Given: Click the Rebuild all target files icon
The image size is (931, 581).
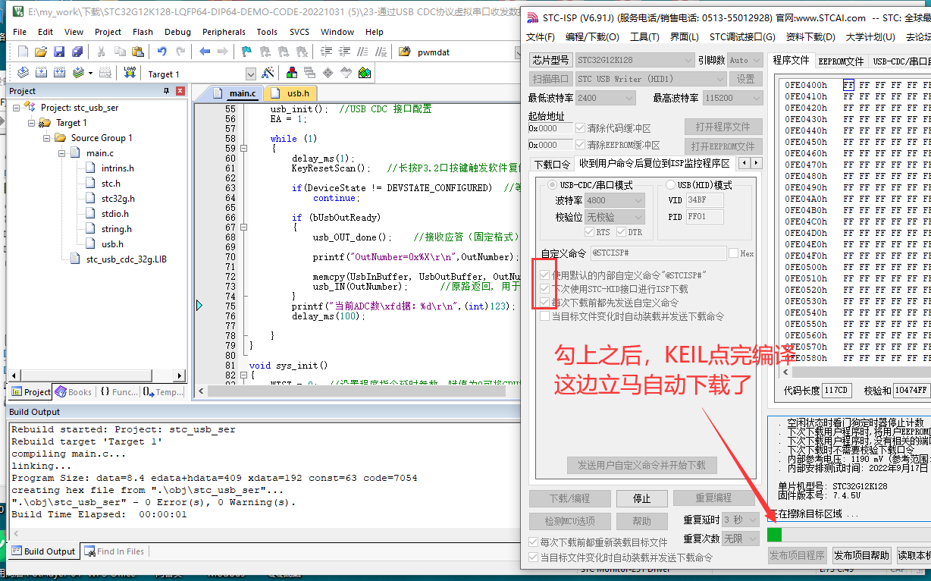Looking at the screenshot, I should pyautogui.click(x=60, y=74).
